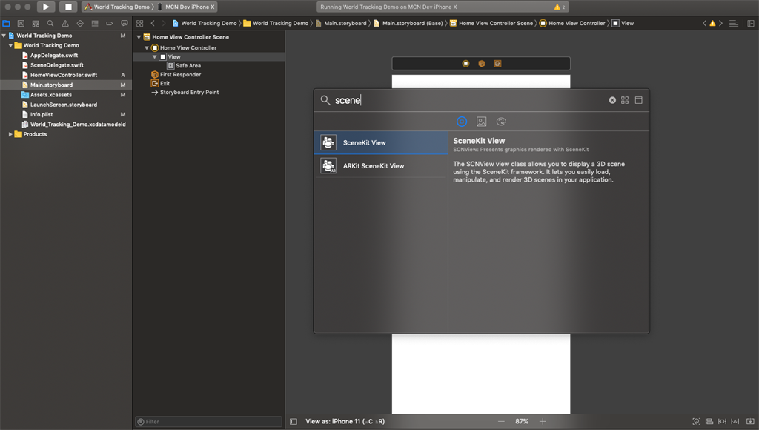This screenshot has width=759, height=430.
Task: Select ARKit SceneKit View in the library list
Action: tap(381, 165)
